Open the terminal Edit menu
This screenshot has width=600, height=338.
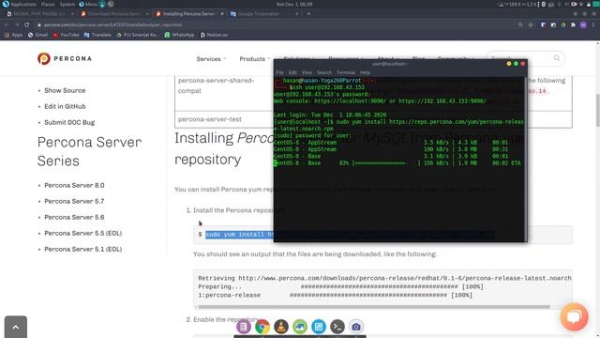[292, 72]
